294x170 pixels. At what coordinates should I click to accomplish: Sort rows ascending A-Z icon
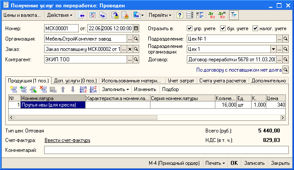(83, 89)
